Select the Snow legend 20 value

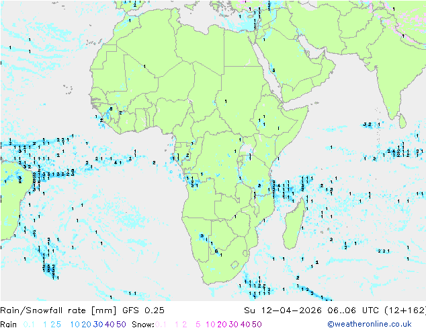(x=222, y=325)
